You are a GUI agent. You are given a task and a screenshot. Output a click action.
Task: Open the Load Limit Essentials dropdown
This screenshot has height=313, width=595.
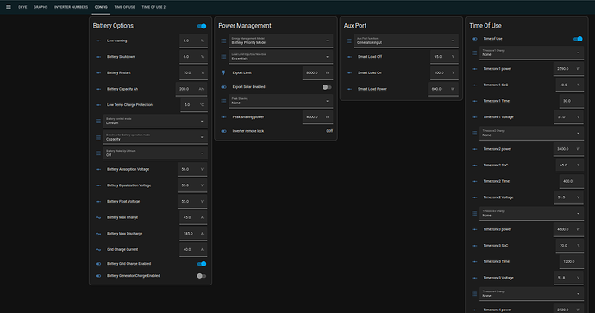tap(281, 57)
